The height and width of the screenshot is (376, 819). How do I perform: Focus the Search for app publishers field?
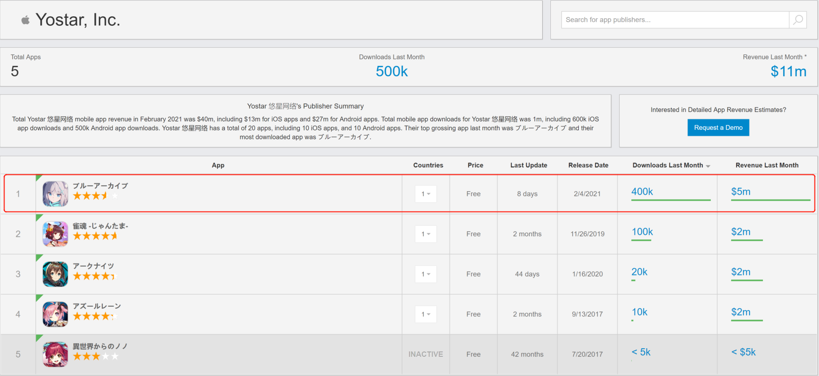[675, 20]
